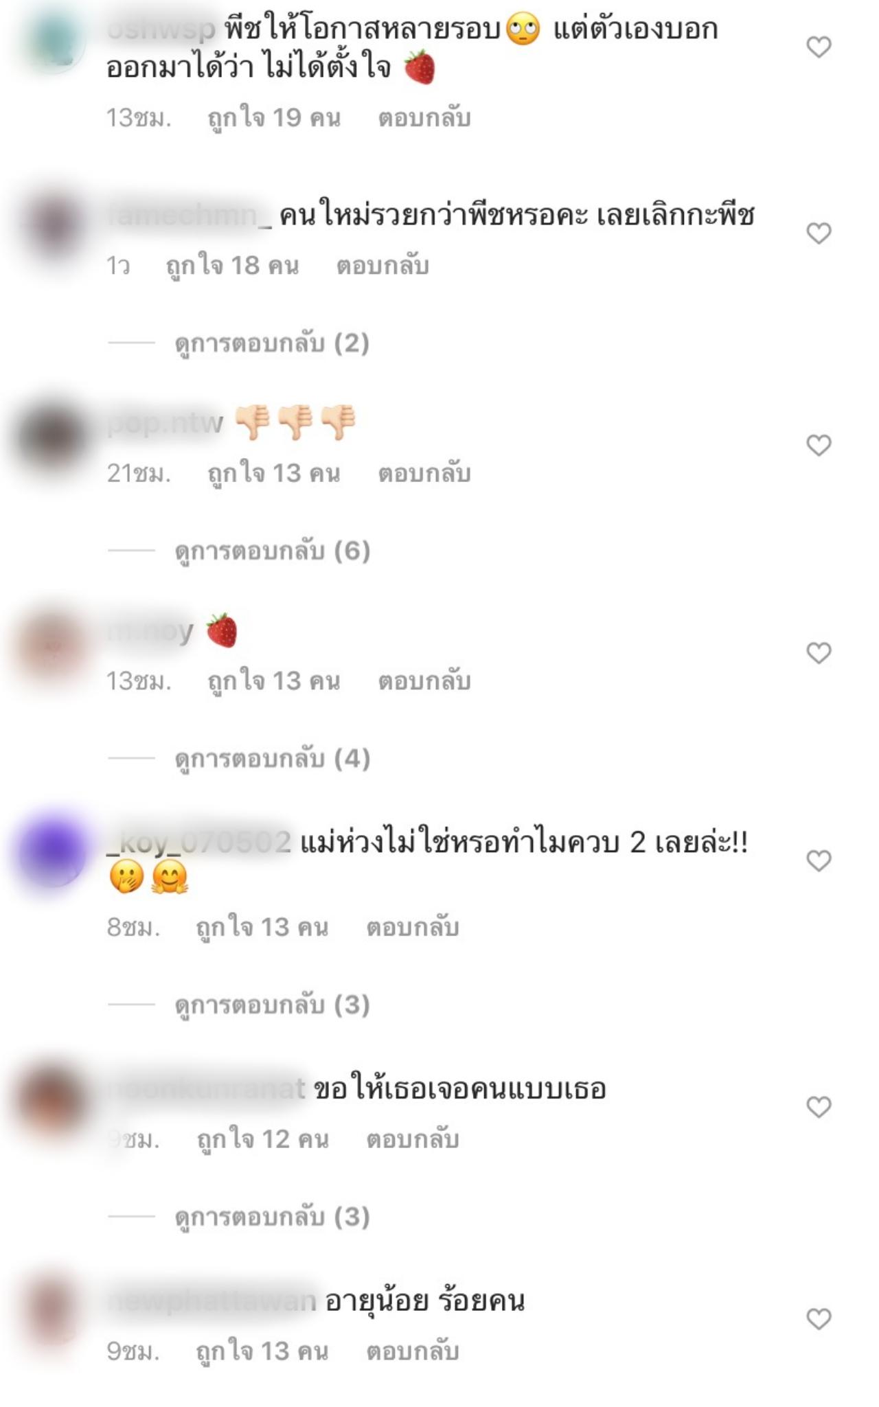
Task: Like the single strawberry emoji comment
Action: (x=819, y=653)
